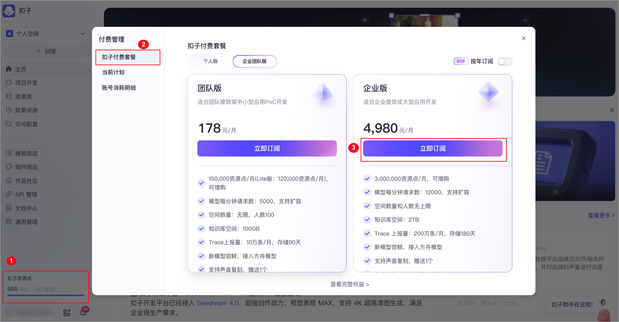The image size is (619, 322).
Task: Click 3,000,000资源点/月 feature row
Action: (406, 179)
